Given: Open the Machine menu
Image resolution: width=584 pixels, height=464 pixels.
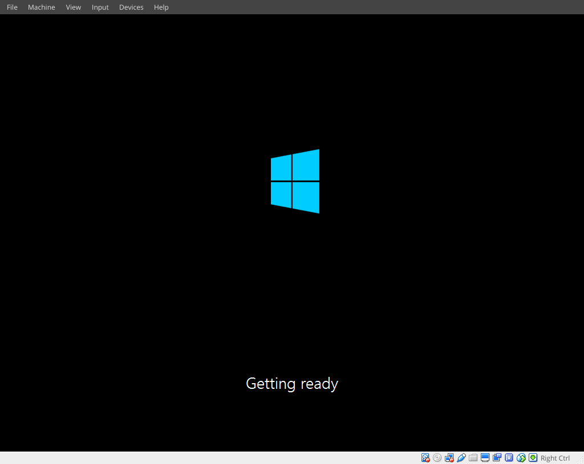Looking at the screenshot, I should coord(41,7).
